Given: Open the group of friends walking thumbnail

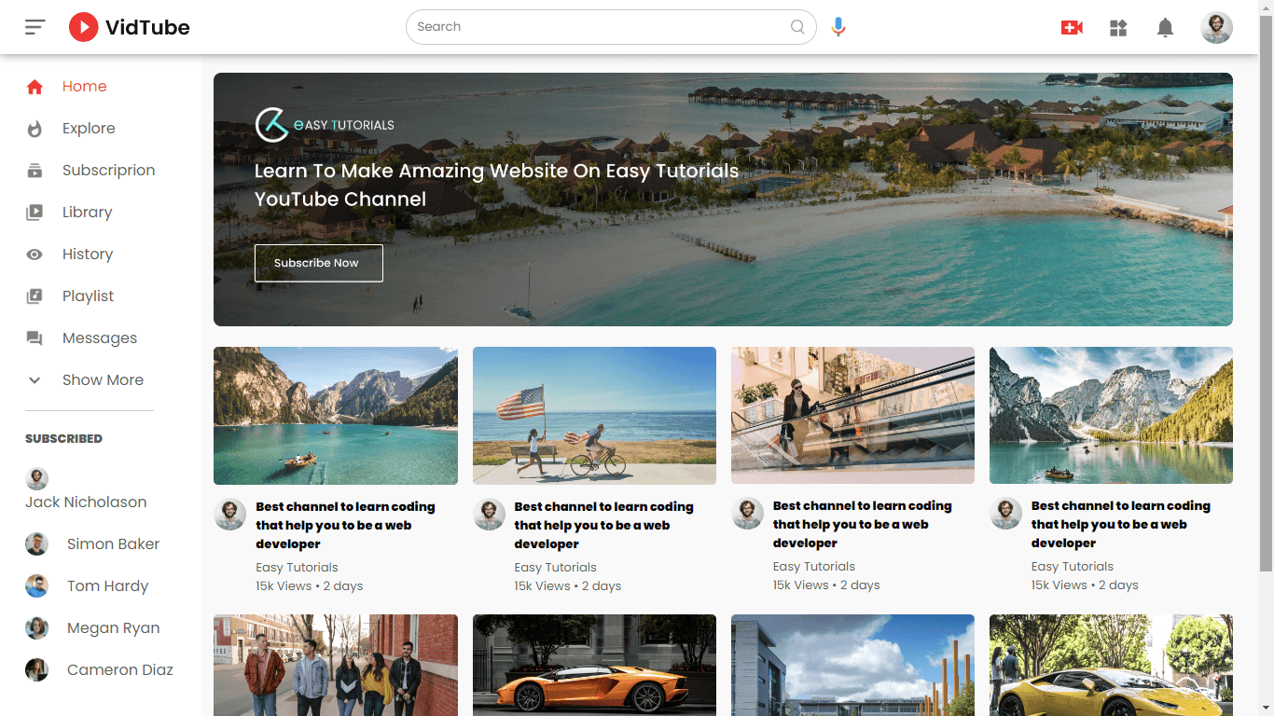Looking at the screenshot, I should [336, 665].
